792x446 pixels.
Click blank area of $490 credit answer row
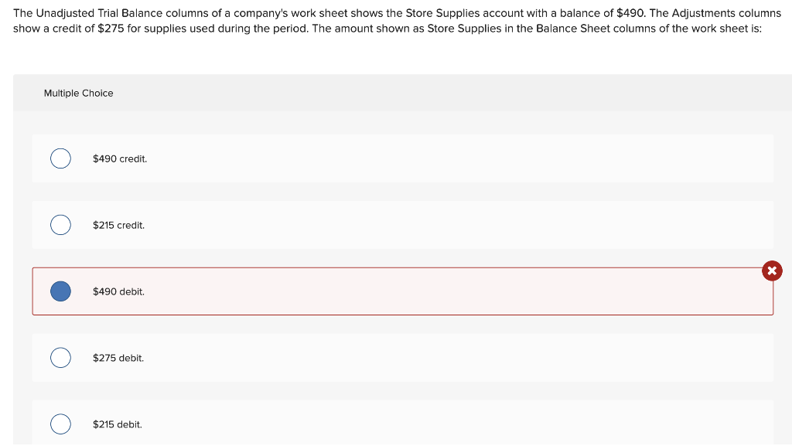pyautogui.click(x=455, y=158)
